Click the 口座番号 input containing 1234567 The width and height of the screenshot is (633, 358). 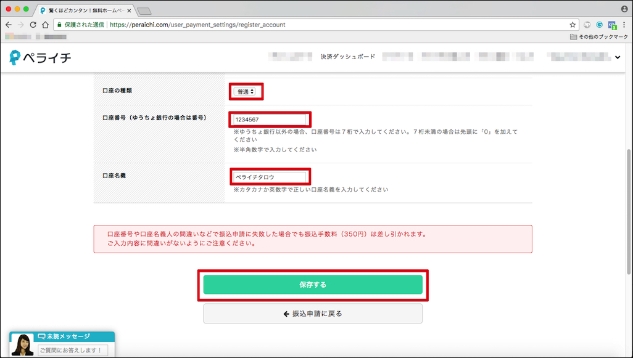coord(270,120)
